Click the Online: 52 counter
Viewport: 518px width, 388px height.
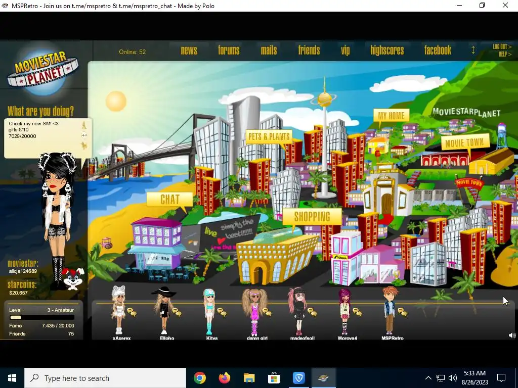point(132,52)
